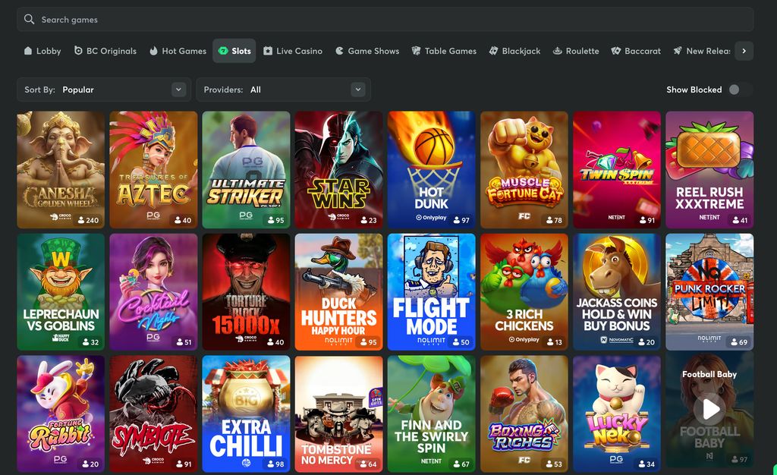777x475 pixels.
Task: Launch the Symbiote game
Action: point(153,414)
